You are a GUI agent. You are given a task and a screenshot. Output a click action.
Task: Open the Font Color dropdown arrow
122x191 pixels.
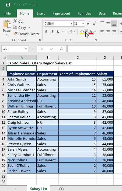click(x=95, y=32)
